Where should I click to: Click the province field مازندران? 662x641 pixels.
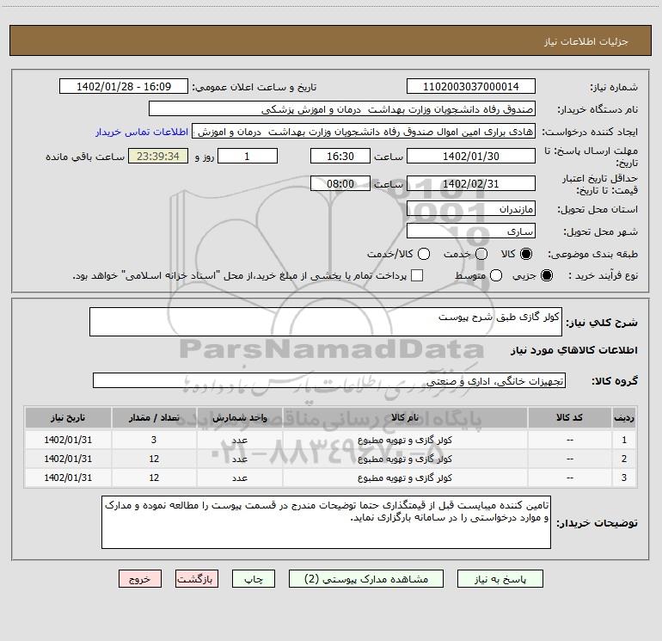[471, 209]
